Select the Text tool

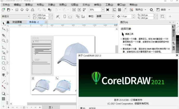pyautogui.click(x=3, y=75)
